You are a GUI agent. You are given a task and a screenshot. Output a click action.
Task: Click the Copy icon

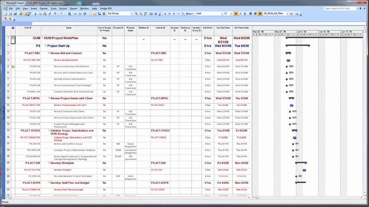pos(40,14)
